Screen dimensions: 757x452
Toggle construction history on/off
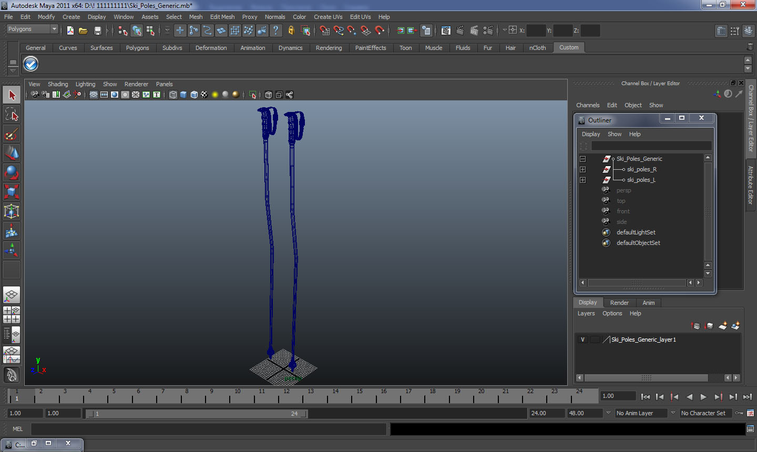click(x=426, y=30)
